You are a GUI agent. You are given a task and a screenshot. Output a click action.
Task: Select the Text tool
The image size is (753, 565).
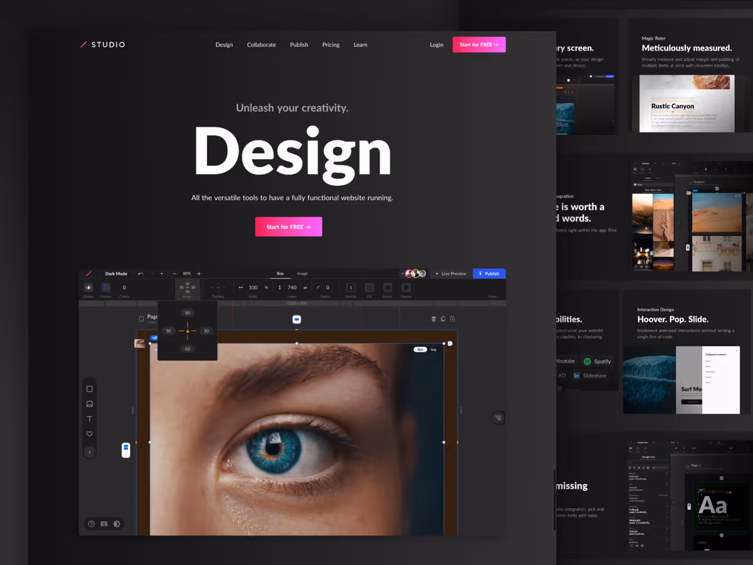[x=89, y=418]
